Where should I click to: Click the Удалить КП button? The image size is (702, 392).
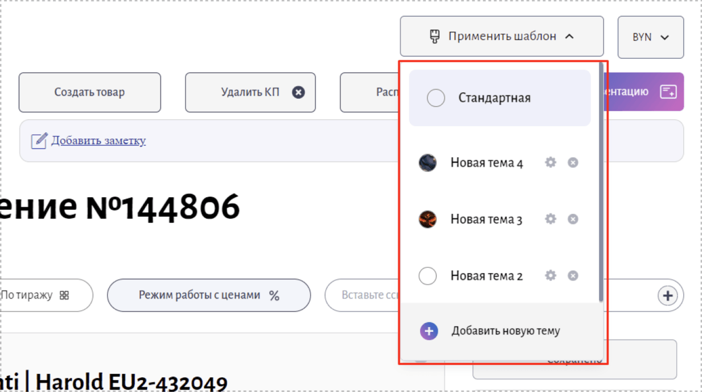click(x=250, y=93)
